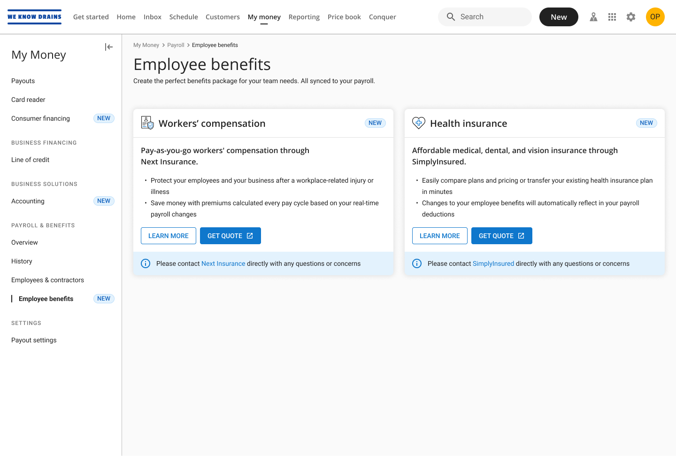The image size is (676, 456).
Task: Select Employees & contractors in sidebar
Action: tap(47, 280)
